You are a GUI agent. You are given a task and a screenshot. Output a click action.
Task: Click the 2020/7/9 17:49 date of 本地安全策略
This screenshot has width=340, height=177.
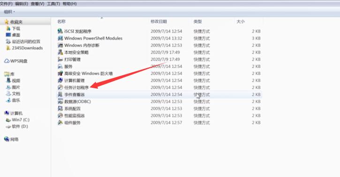[165, 52]
